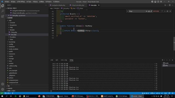Open new terminal dropdown arrow
Viewport: 175px width, 98px height.
tap(164, 60)
